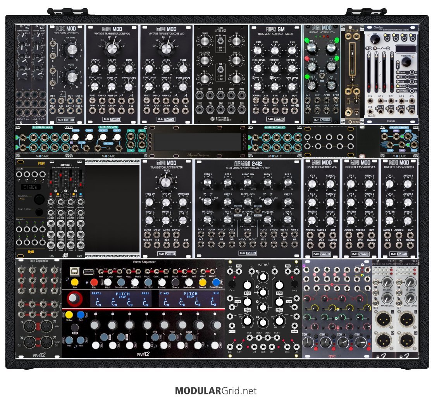Image resolution: width=432 pixels, height=399 pixels.
Task: Click the Select button on Vector Sequencer
Action: pyautogui.click(x=189, y=337)
